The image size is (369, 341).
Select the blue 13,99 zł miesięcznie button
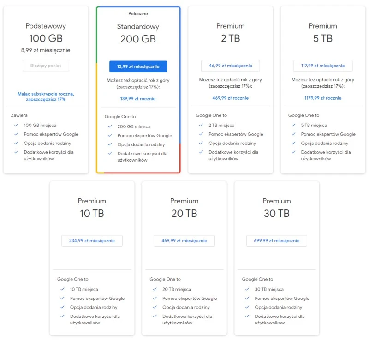138,66
